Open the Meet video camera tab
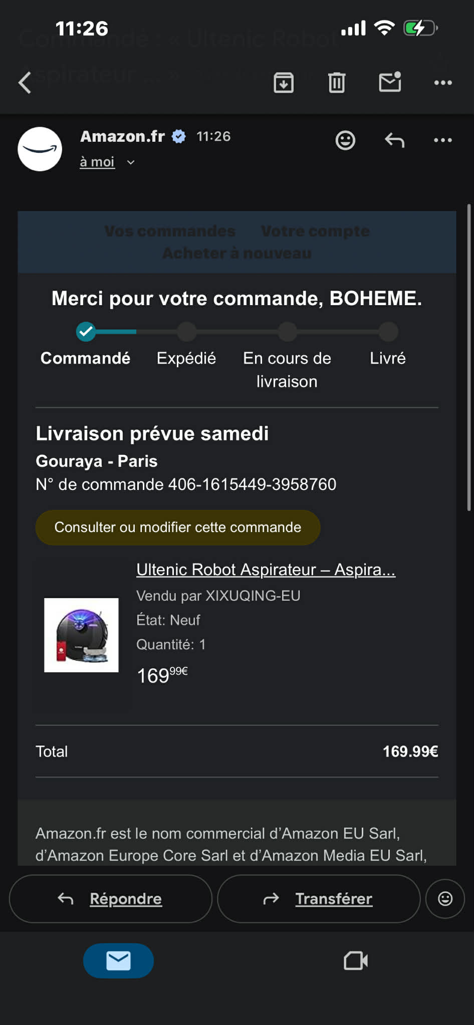 coord(356,960)
